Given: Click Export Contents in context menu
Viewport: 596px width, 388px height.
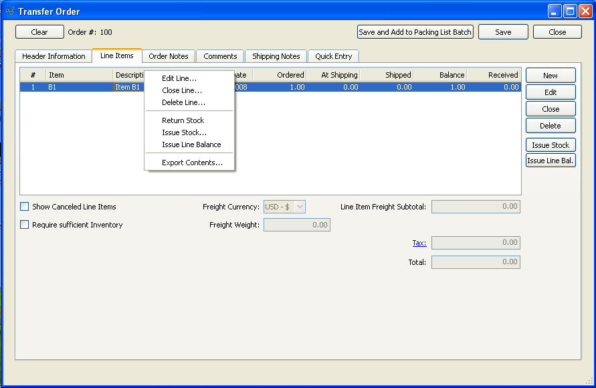Looking at the screenshot, I should tap(192, 163).
